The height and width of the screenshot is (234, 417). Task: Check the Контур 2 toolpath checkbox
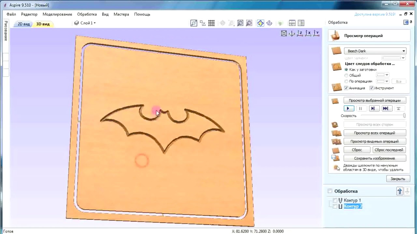tap(335, 206)
